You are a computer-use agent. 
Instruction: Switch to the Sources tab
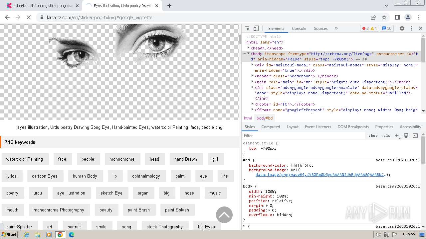click(x=321, y=29)
